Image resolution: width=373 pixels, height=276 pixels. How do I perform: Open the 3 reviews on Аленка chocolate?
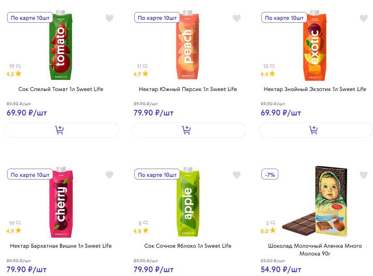coord(270,223)
